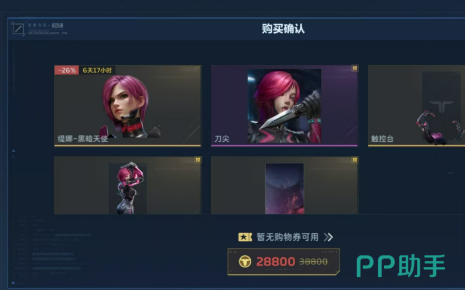
Task: Click gift badge on the dark background card
Action: tap(355, 160)
